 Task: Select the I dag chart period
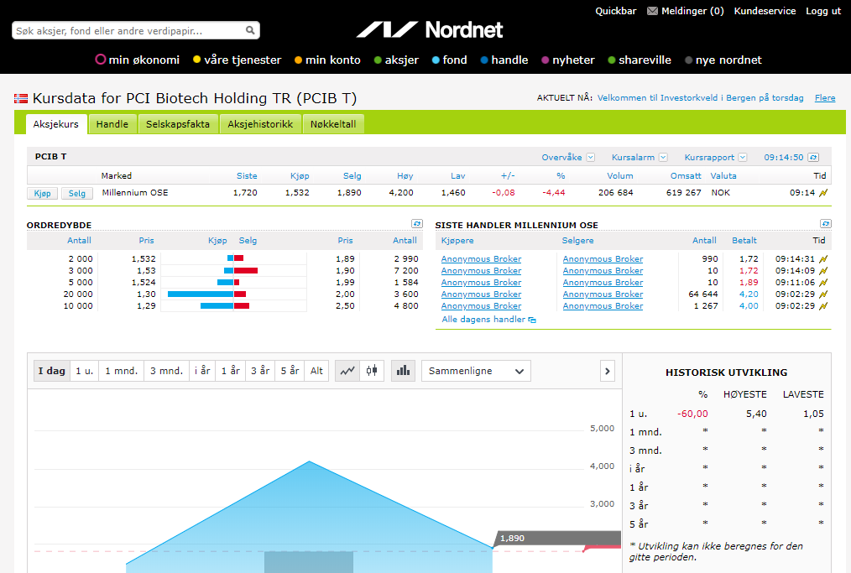[x=51, y=371]
